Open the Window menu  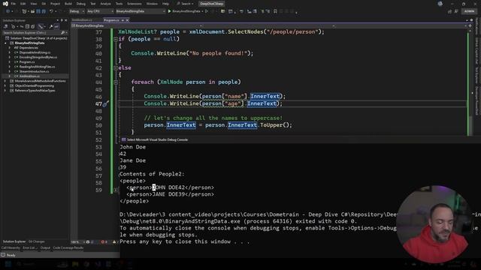(x=152, y=4)
